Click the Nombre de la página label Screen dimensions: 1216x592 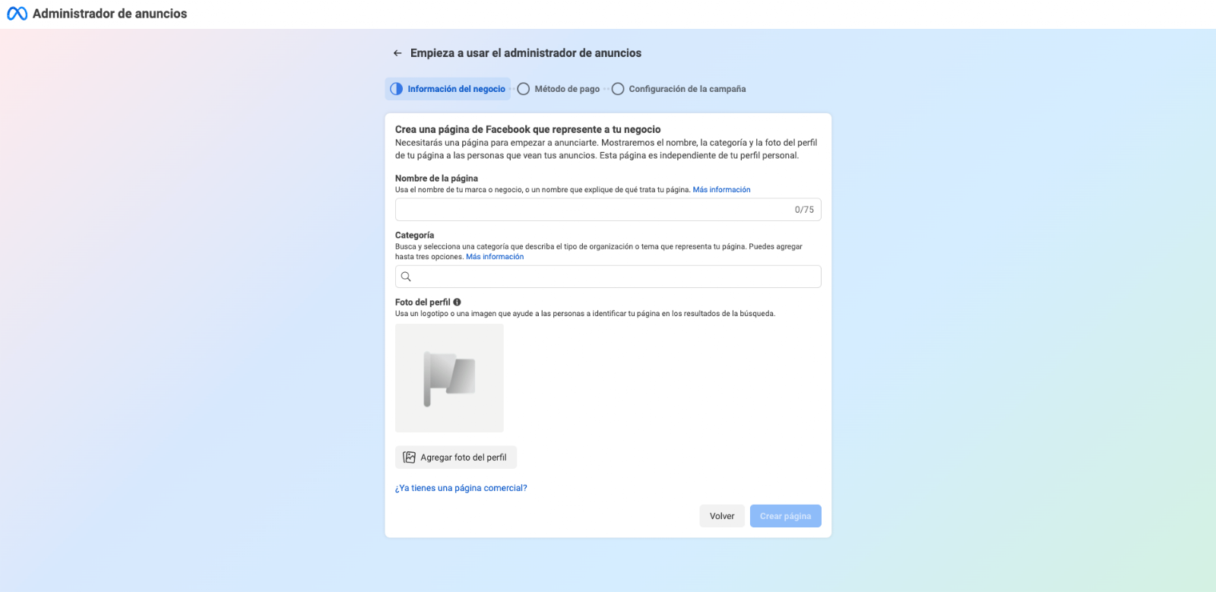[436, 179]
